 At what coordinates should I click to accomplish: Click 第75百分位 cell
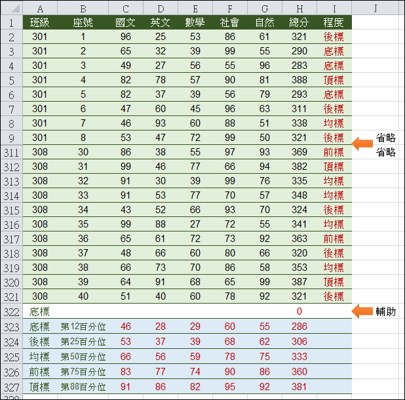[83, 372]
